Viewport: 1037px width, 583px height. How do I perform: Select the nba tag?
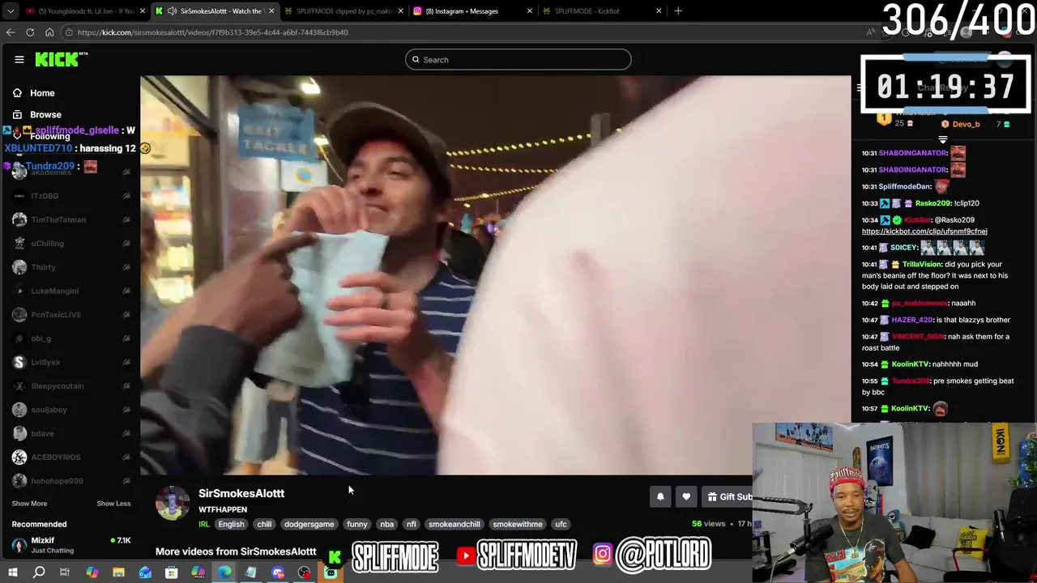[x=387, y=524]
